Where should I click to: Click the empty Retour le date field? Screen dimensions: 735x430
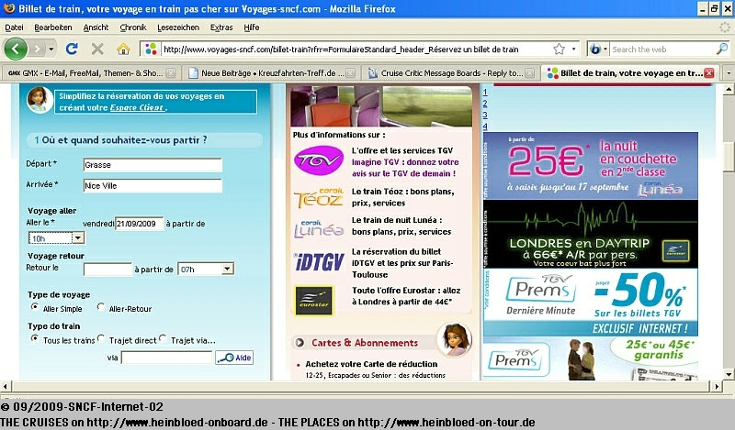[107, 269]
